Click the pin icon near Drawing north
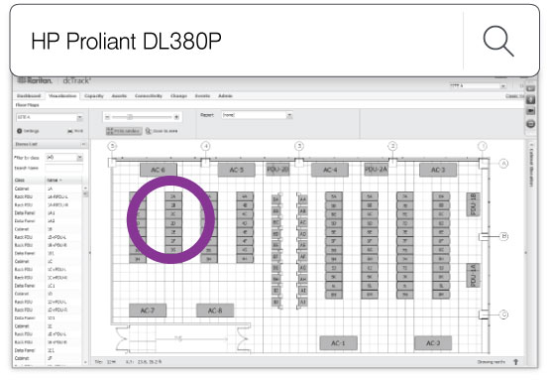Image resolution: width=550 pixels, height=380 pixels. (515, 362)
